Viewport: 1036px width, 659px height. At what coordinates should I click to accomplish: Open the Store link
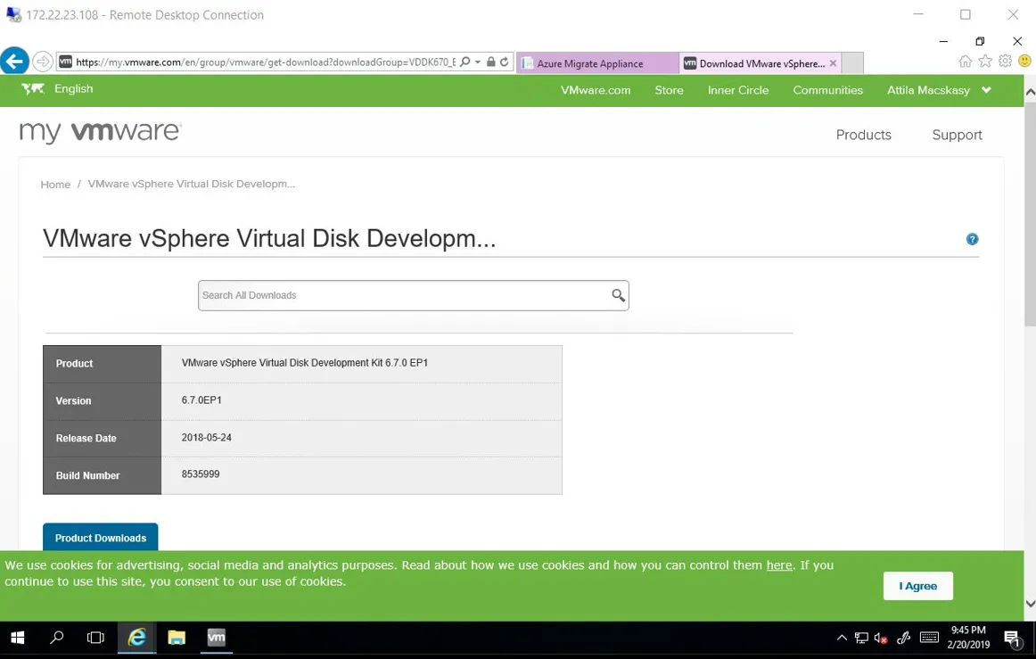pos(669,90)
